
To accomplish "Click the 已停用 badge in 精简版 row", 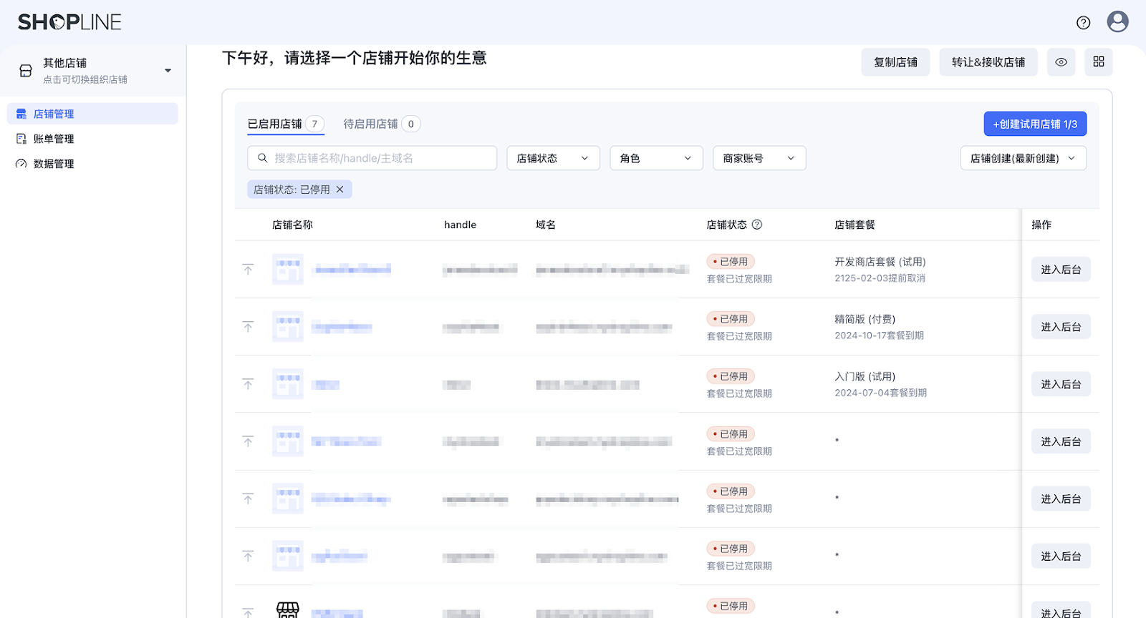I will point(731,319).
